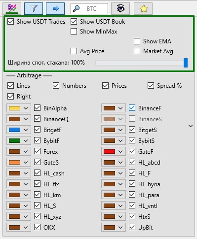Uncheck the BybitS exchange
The height and width of the screenshot is (239, 197).
tap(132, 140)
